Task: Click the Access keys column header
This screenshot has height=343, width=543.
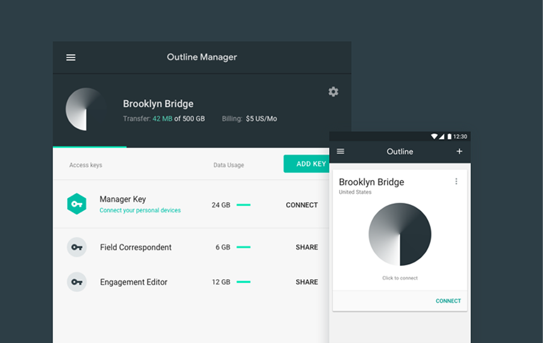Action: click(86, 165)
